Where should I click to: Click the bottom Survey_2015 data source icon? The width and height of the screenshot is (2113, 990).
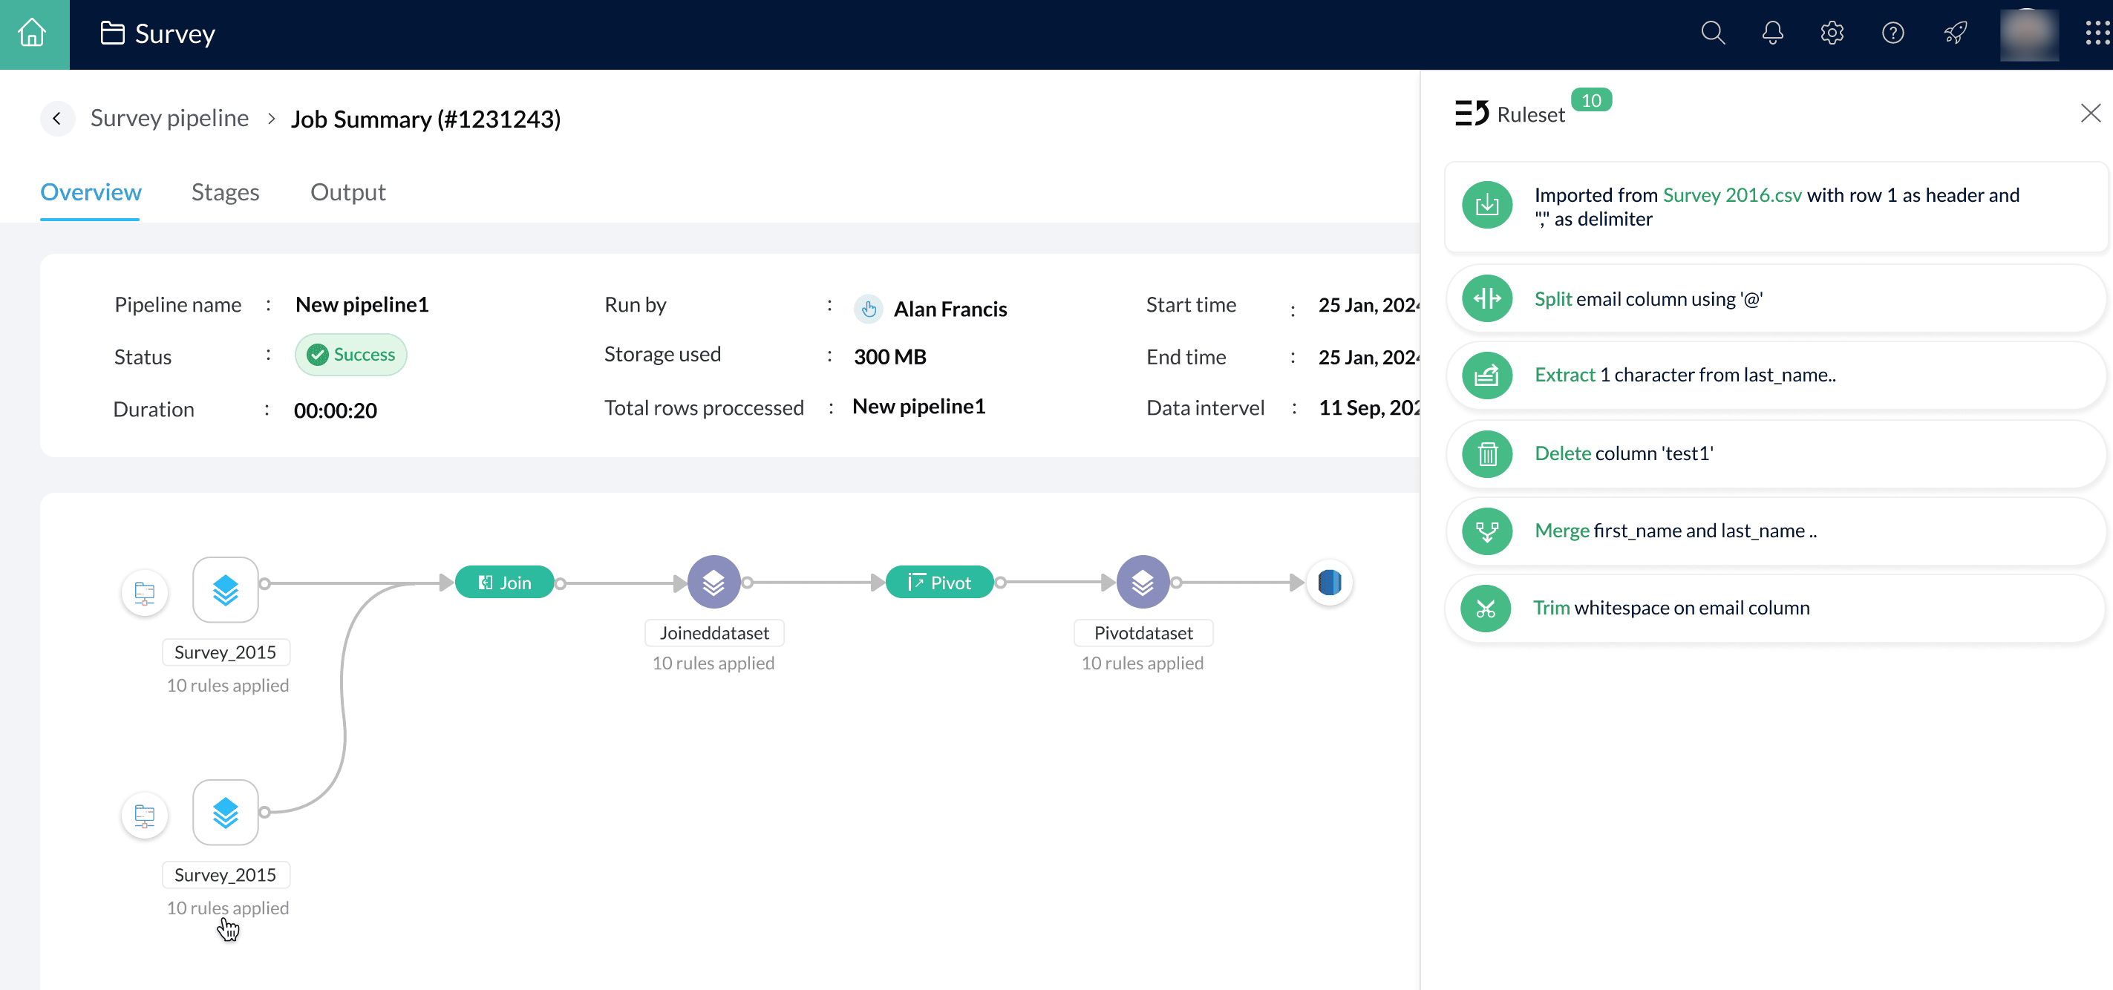(144, 814)
